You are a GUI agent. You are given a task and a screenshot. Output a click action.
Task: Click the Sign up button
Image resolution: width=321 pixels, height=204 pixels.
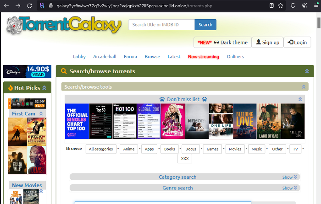[x=267, y=42]
